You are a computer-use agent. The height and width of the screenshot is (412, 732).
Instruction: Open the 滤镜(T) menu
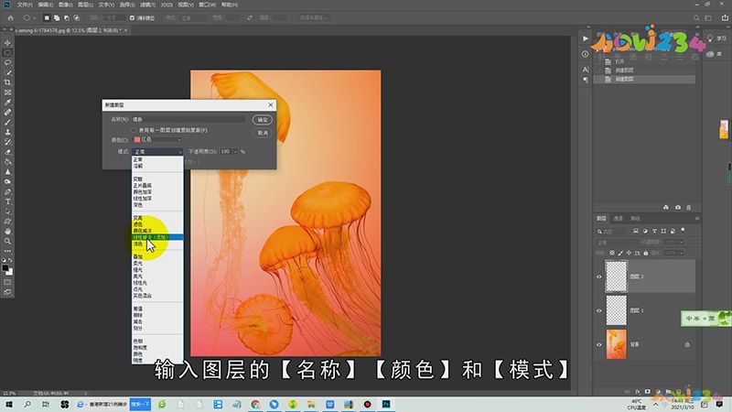147,5
